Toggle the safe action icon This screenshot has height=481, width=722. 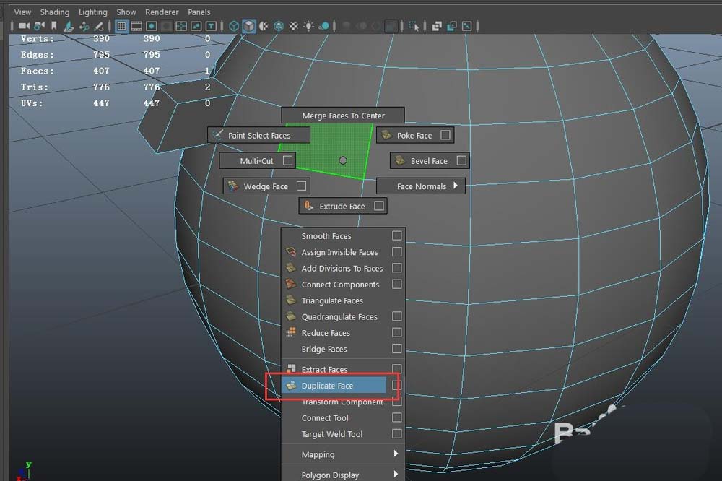coord(196,26)
